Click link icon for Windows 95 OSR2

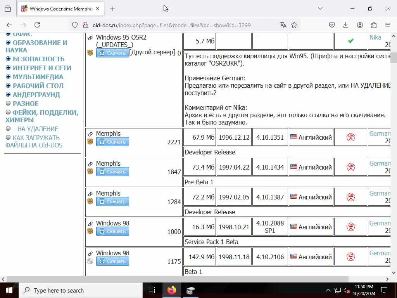tap(90, 38)
